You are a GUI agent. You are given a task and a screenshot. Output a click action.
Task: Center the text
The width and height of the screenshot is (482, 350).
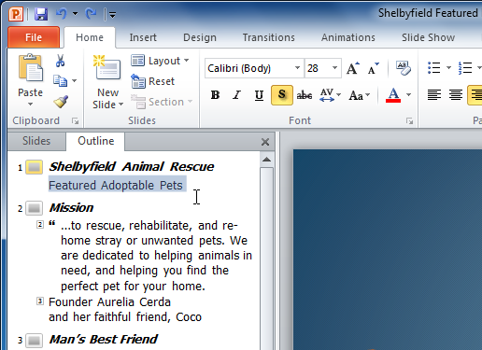coord(456,95)
